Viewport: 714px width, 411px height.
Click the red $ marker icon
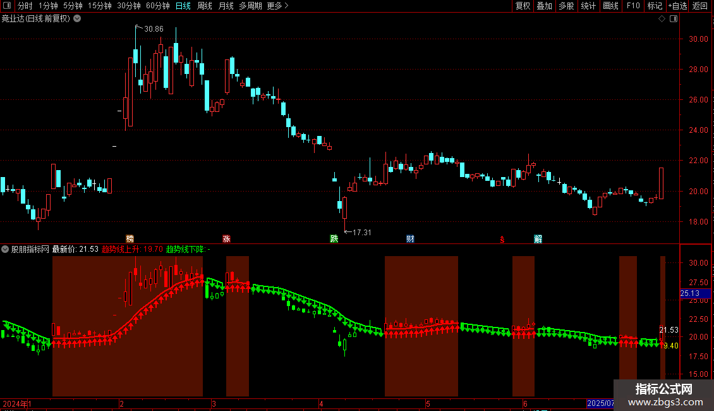click(x=502, y=240)
